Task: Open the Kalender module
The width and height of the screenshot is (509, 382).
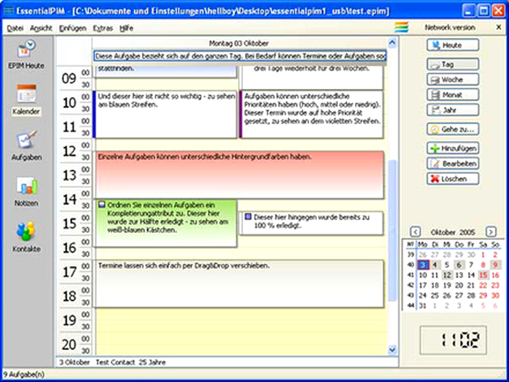Action: (x=26, y=100)
